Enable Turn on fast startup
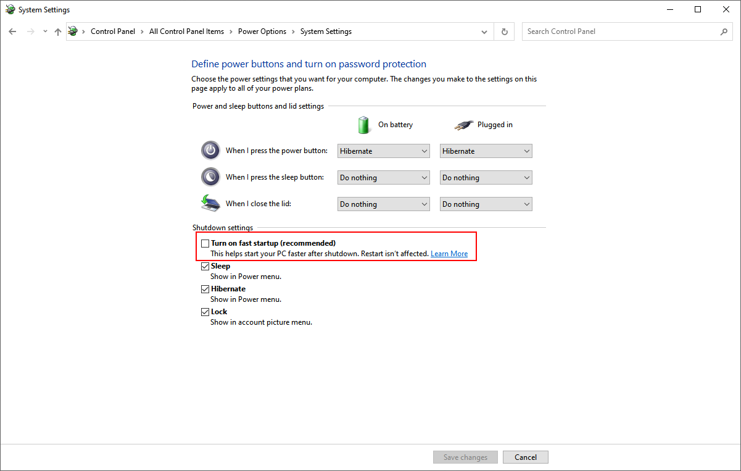741x471 pixels. tap(205, 243)
